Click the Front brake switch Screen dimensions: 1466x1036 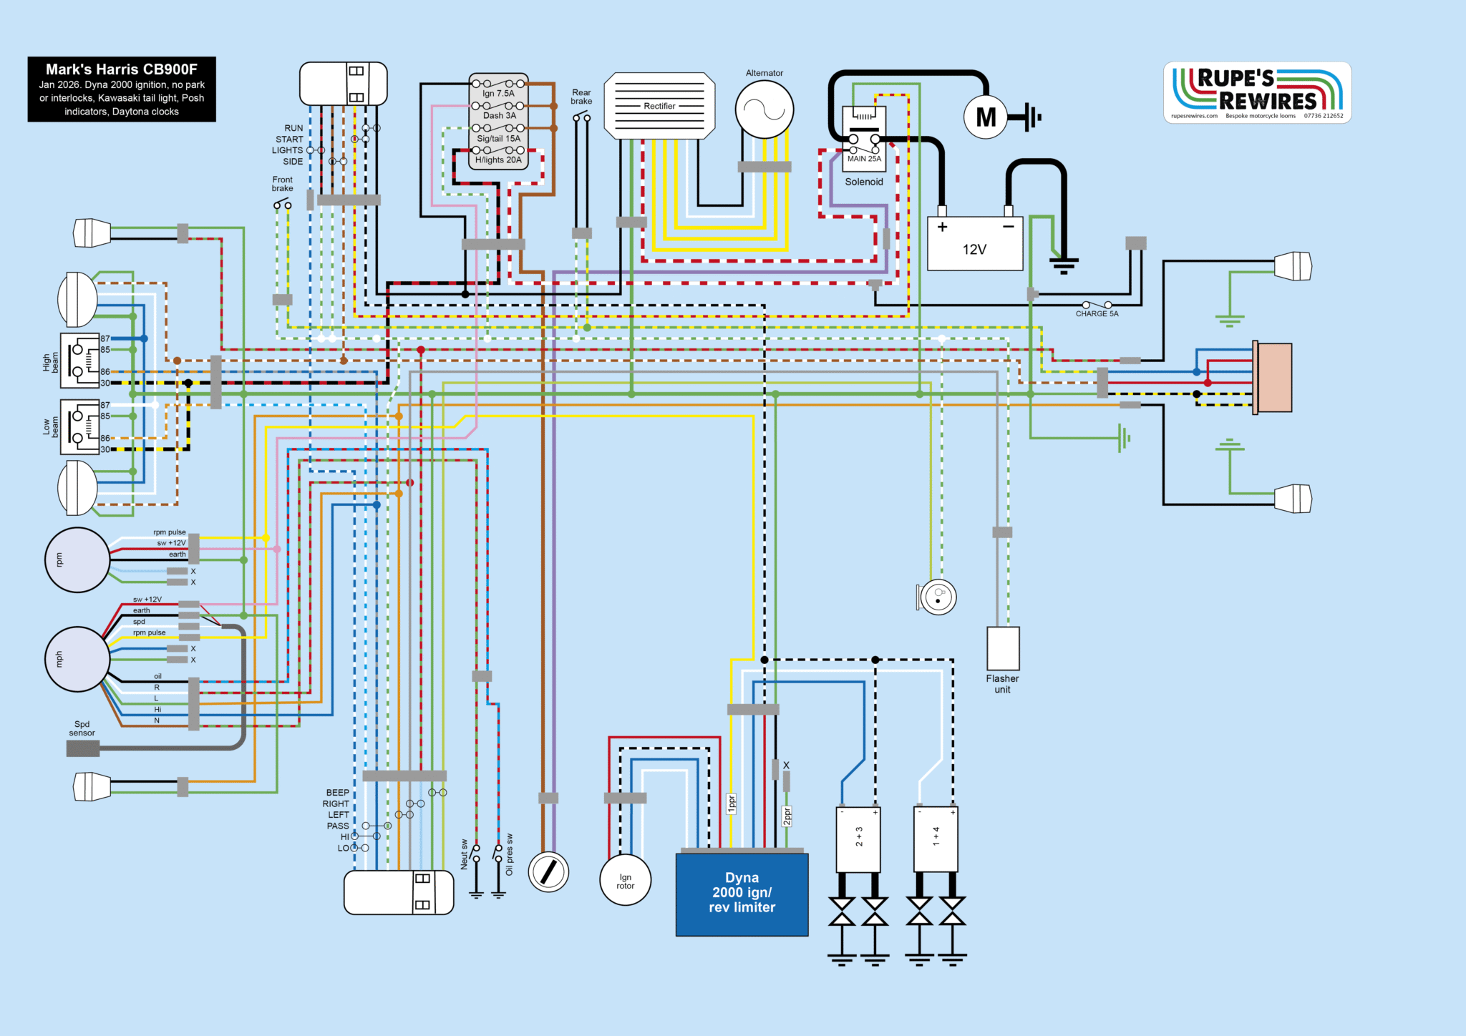282,205
